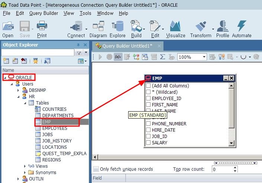The image size is (262, 183).
Task: Switch to Query Builder Untitled1 tab
Action: (127, 46)
